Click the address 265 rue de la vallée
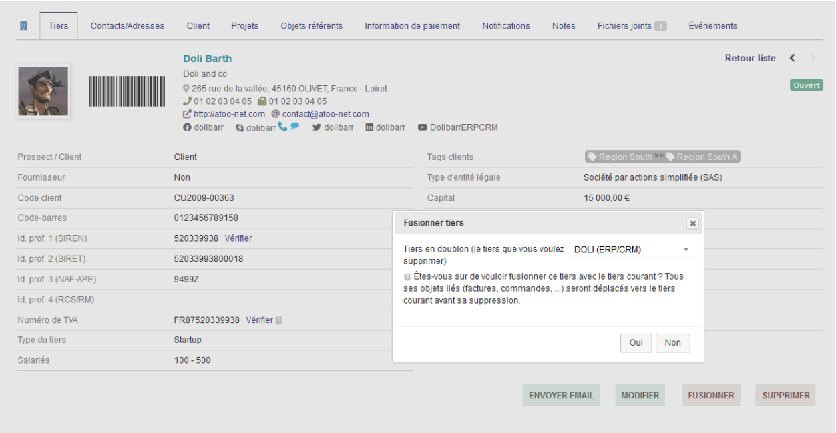Screen dimensions: 836x433 pos(229,89)
